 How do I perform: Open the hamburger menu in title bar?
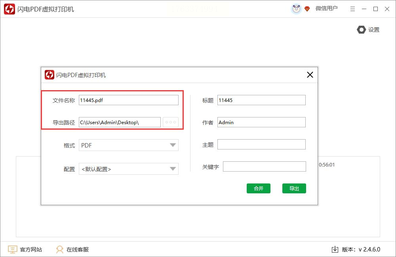(352, 9)
